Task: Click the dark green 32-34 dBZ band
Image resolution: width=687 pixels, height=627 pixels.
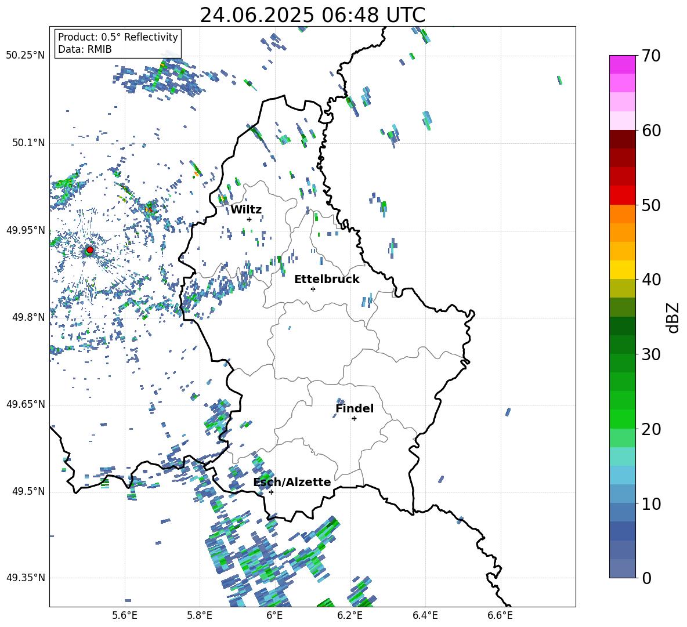Action: (623, 326)
